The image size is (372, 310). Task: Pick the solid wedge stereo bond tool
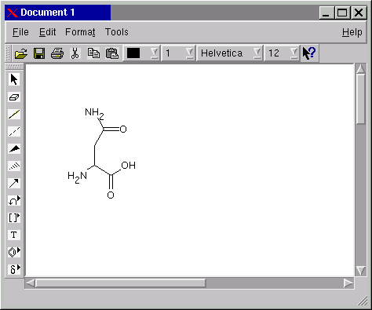click(x=14, y=148)
